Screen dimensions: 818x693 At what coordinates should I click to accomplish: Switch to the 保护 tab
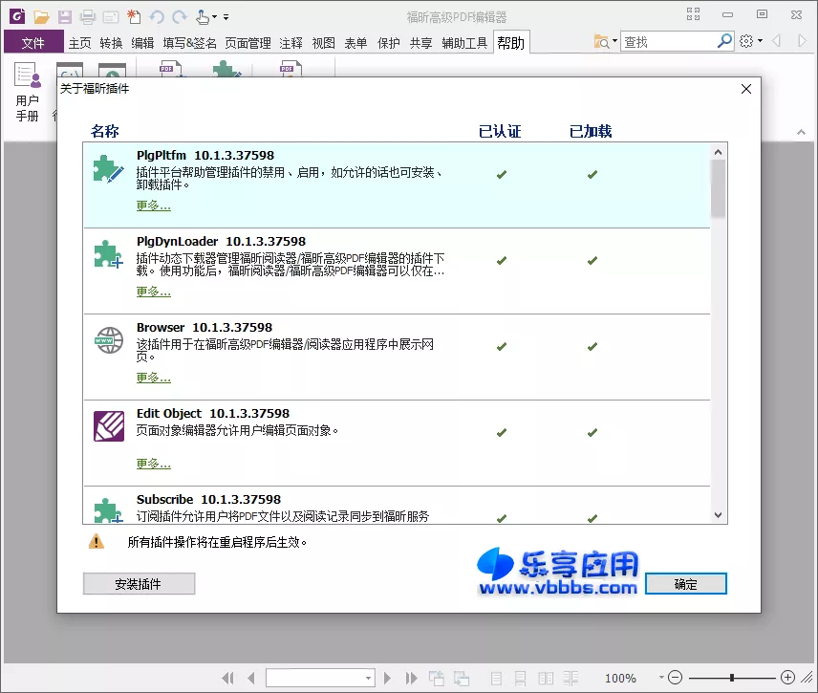click(389, 43)
